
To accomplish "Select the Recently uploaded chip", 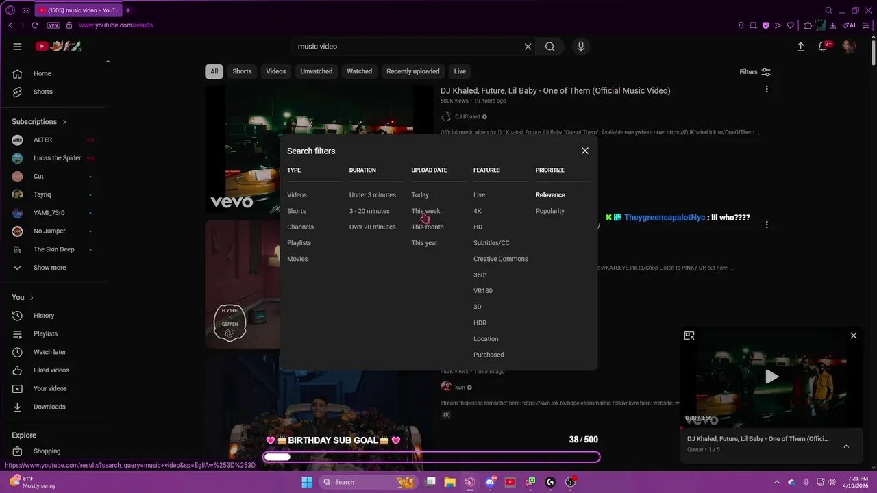I will 413,71.
